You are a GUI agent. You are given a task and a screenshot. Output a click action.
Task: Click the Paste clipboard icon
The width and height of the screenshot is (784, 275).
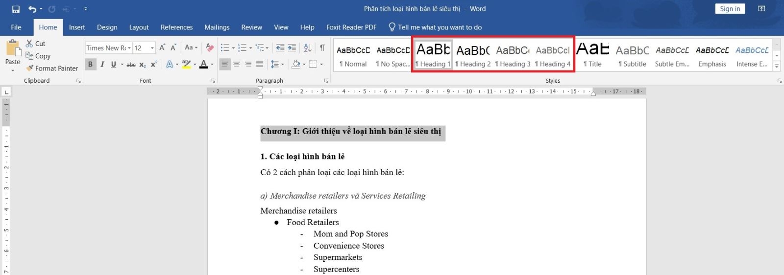(13, 49)
